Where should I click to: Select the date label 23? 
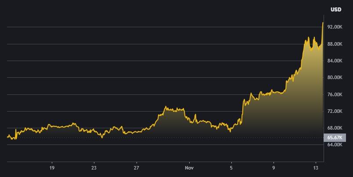(94, 168)
